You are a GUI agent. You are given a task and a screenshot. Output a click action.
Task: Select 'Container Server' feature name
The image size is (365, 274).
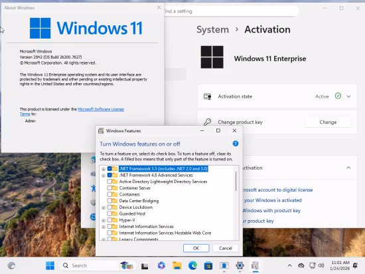pyautogui.click(x=135, y=188)
